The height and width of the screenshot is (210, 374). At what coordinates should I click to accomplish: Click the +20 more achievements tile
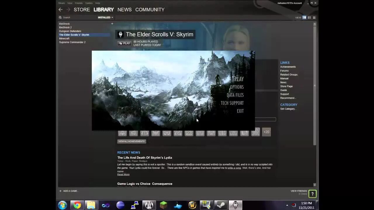(266, 132)
